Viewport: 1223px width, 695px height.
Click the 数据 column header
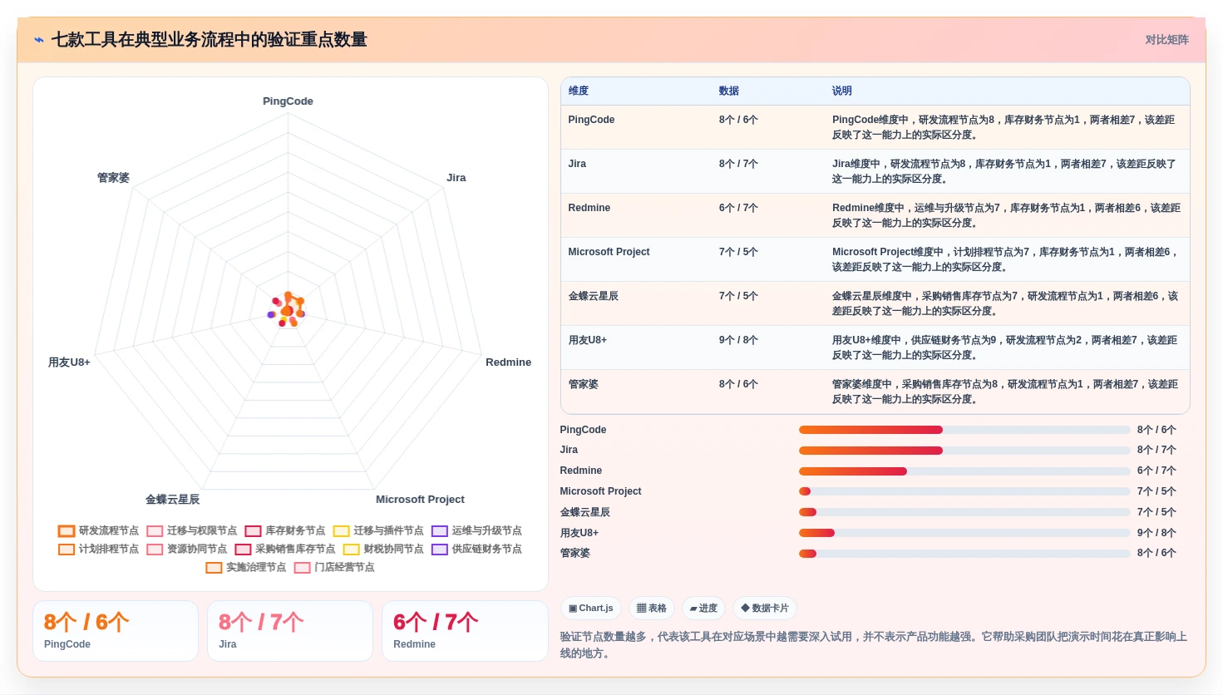click(729, 91)
